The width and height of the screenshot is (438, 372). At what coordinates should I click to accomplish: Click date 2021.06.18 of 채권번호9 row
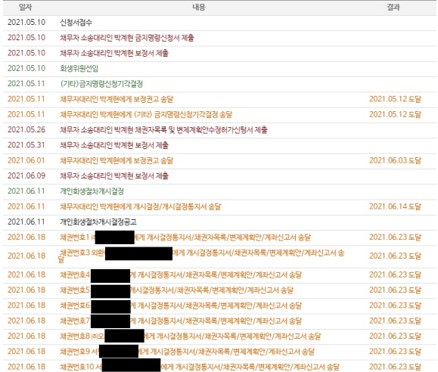coord(26,352)
